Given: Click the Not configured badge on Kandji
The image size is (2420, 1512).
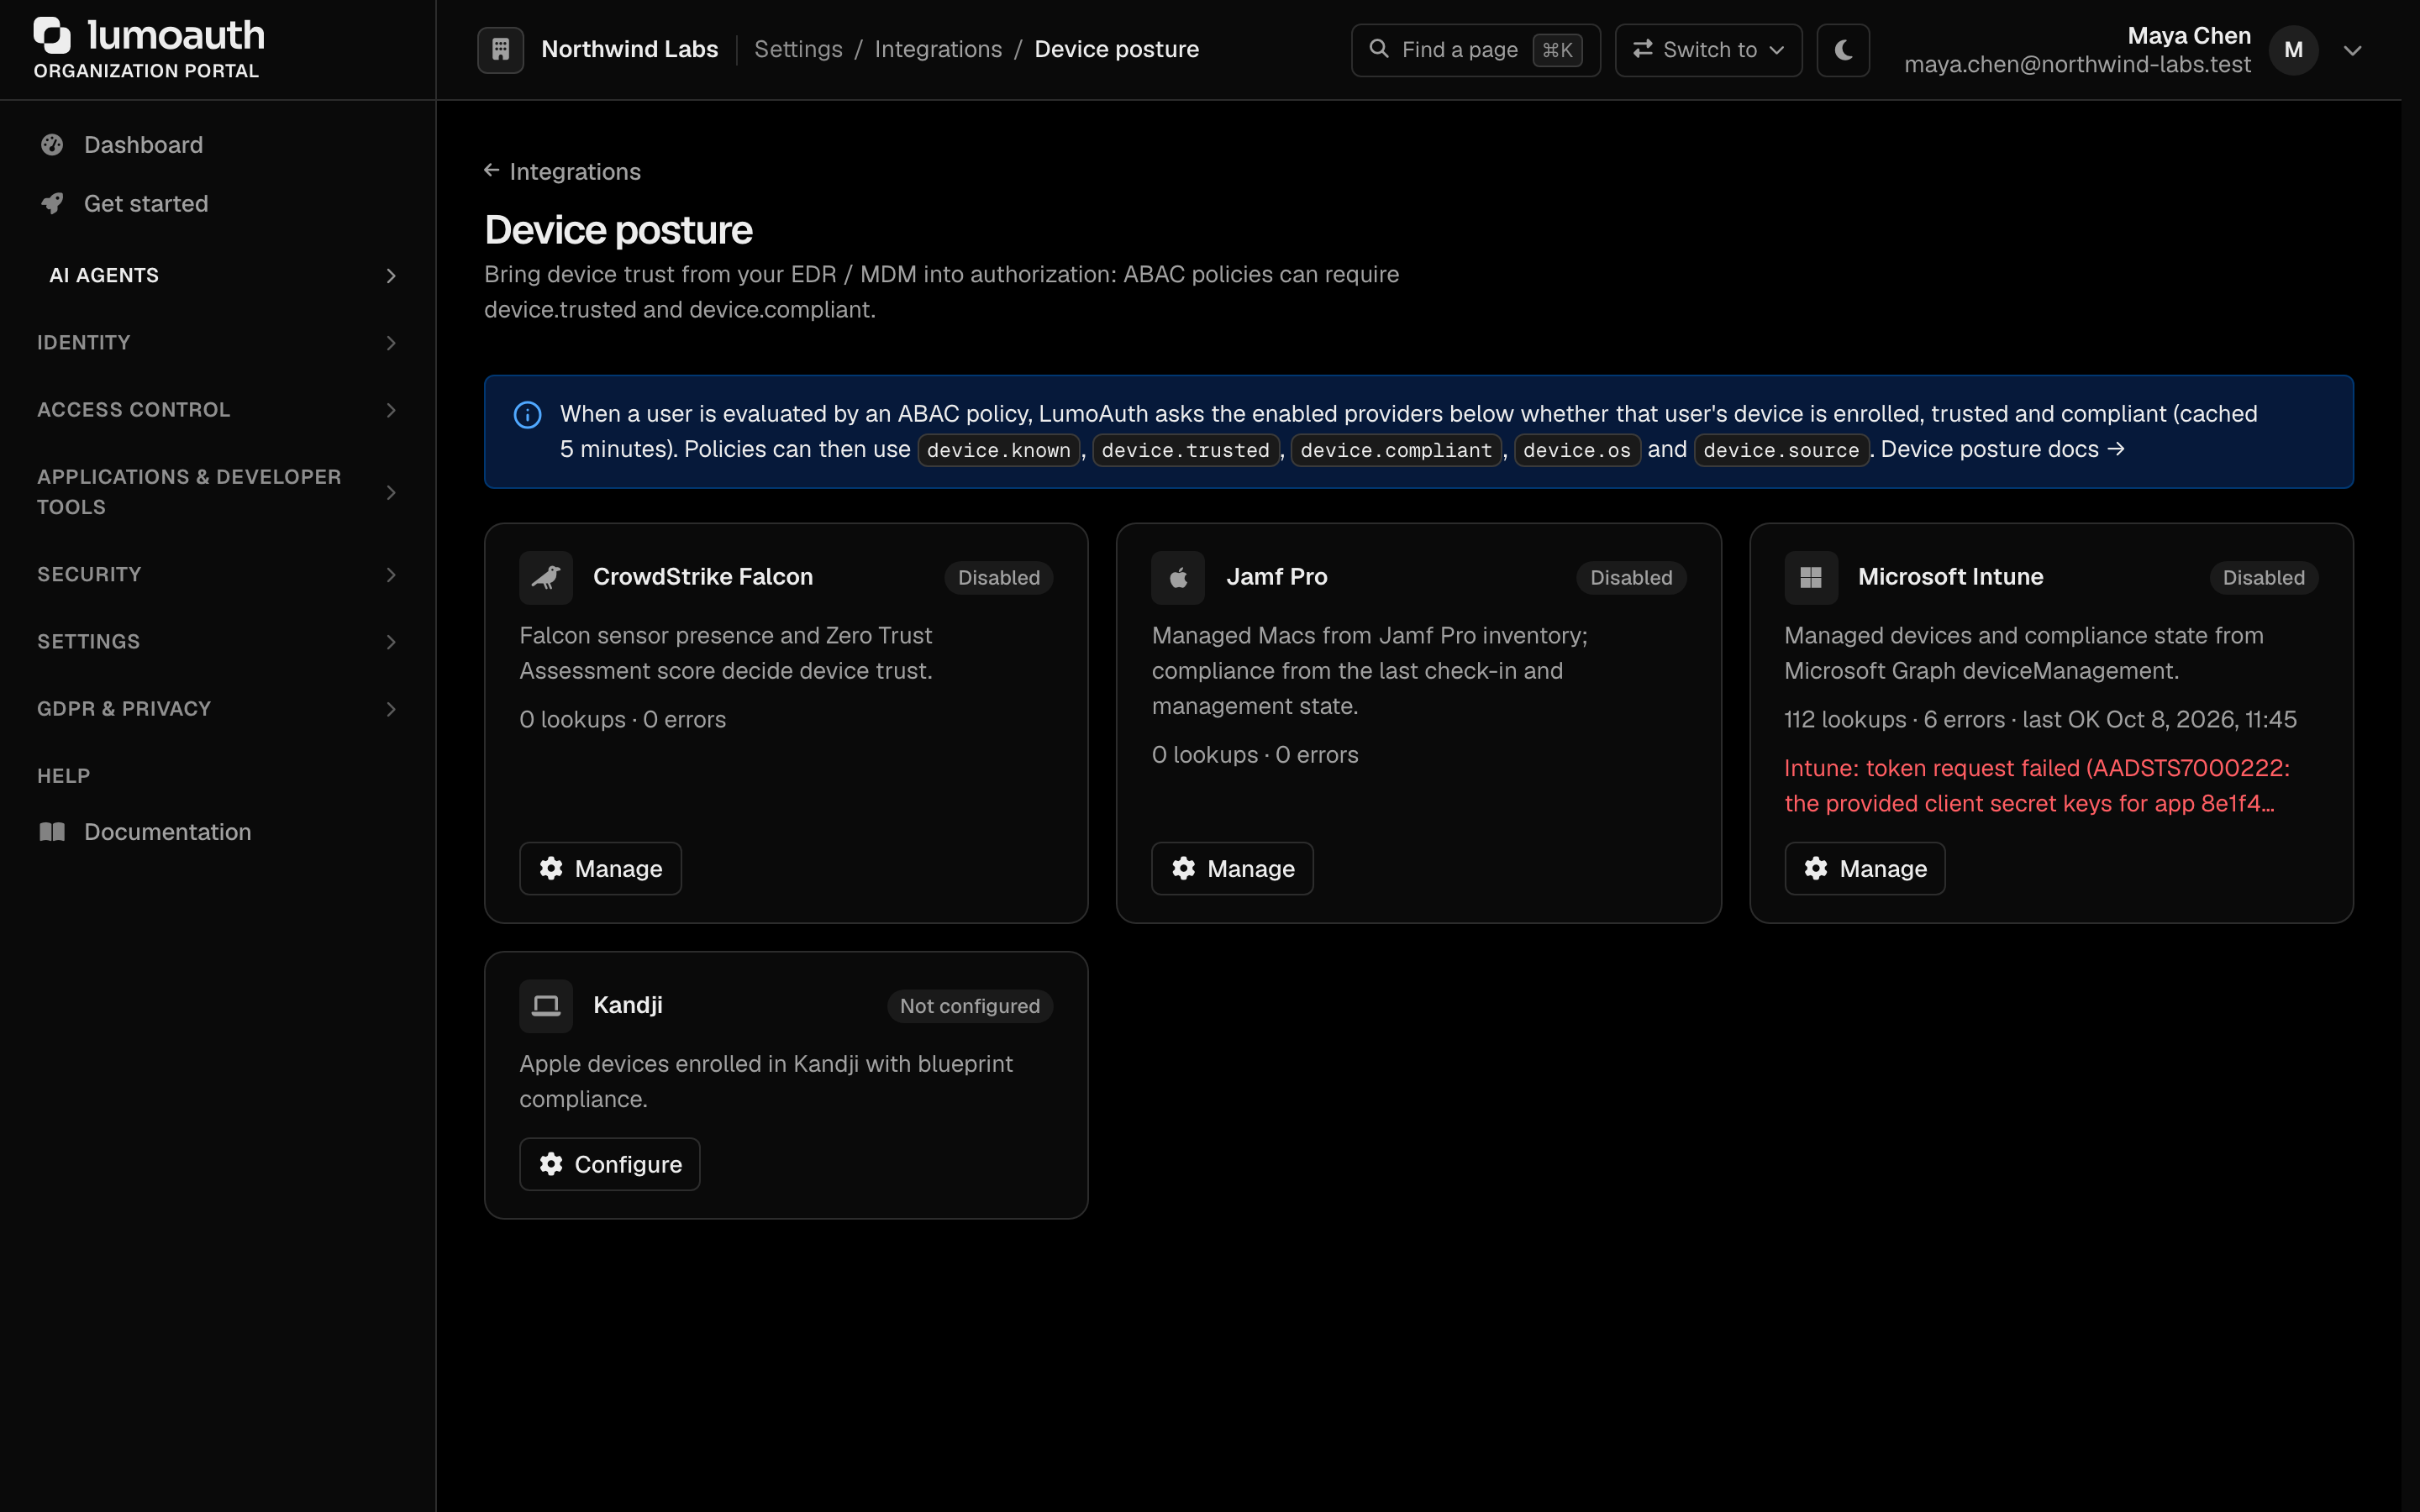Looking at the screenshot, I should [969, 1005].
